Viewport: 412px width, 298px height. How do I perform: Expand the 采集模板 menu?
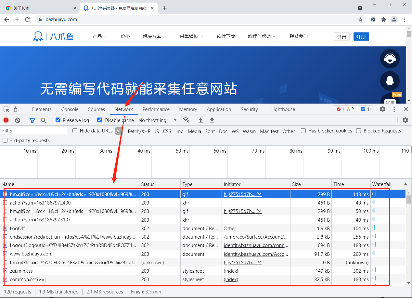191,36
